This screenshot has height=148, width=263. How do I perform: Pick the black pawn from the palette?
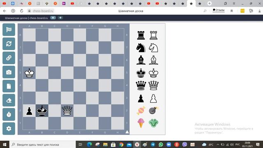click(141, 99)
